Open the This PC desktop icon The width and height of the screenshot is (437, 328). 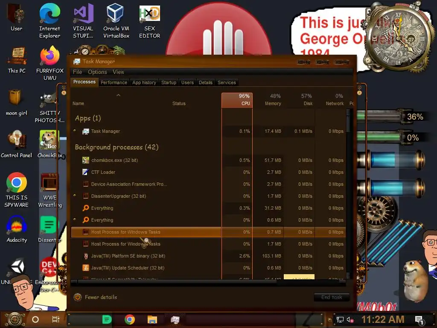(17, 60)
